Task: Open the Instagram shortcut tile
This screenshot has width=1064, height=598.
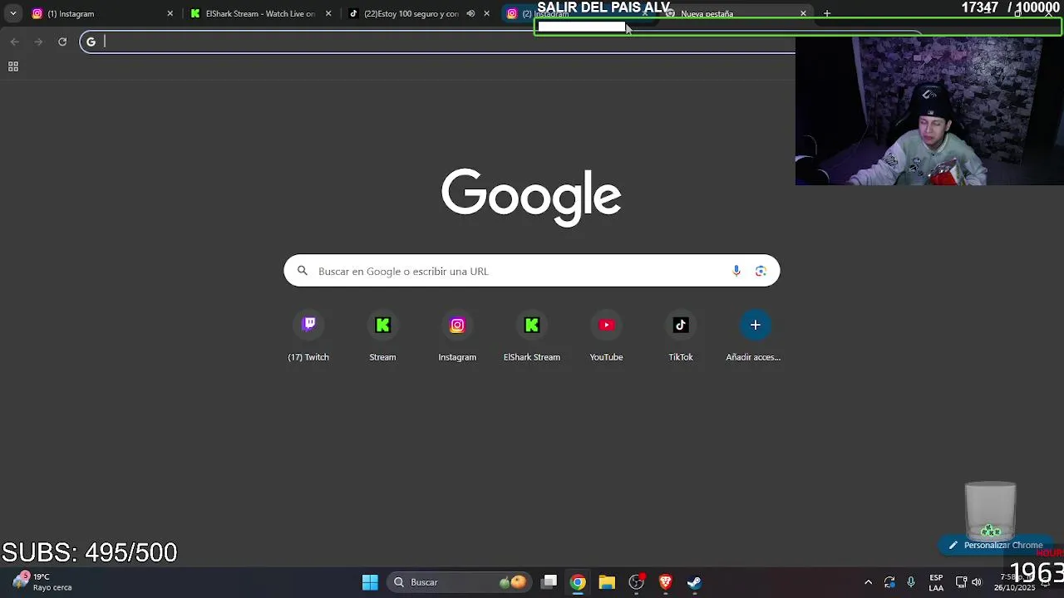Action: coord(457,336)
